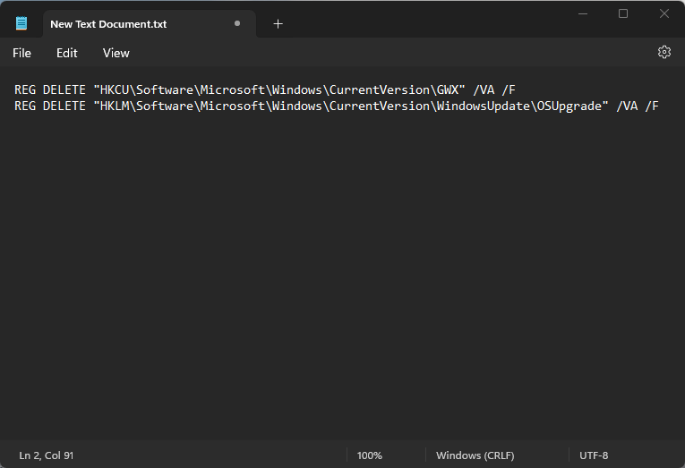
Task: Click the 100% zoom level in status bar
Action: pos(370,455)
